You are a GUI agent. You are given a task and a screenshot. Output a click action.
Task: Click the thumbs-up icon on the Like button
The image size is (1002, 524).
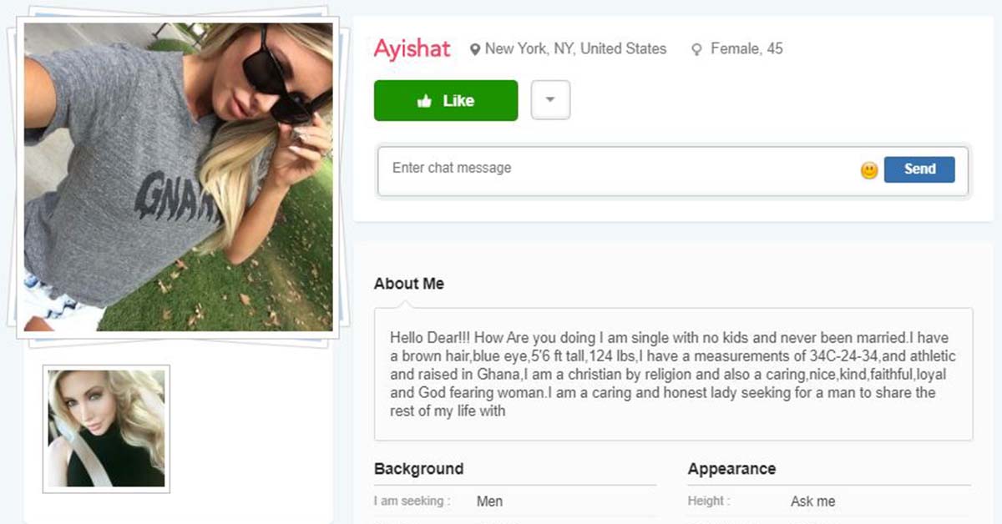pyautogui.click(x=423, y=100)
